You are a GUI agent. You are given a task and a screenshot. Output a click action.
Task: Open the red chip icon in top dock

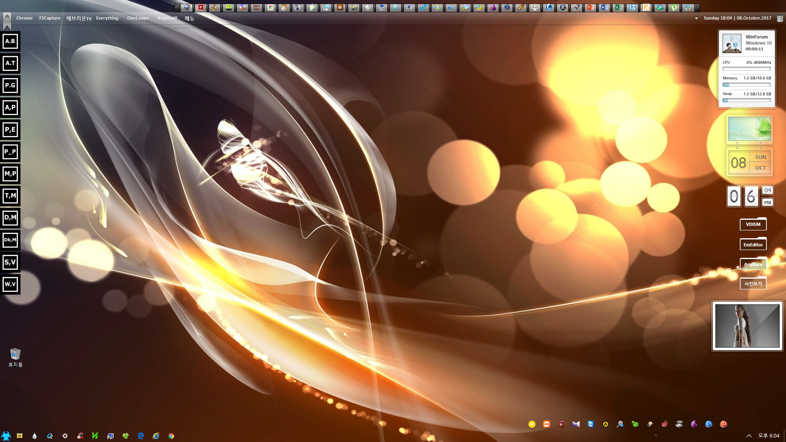pos(201,7)
